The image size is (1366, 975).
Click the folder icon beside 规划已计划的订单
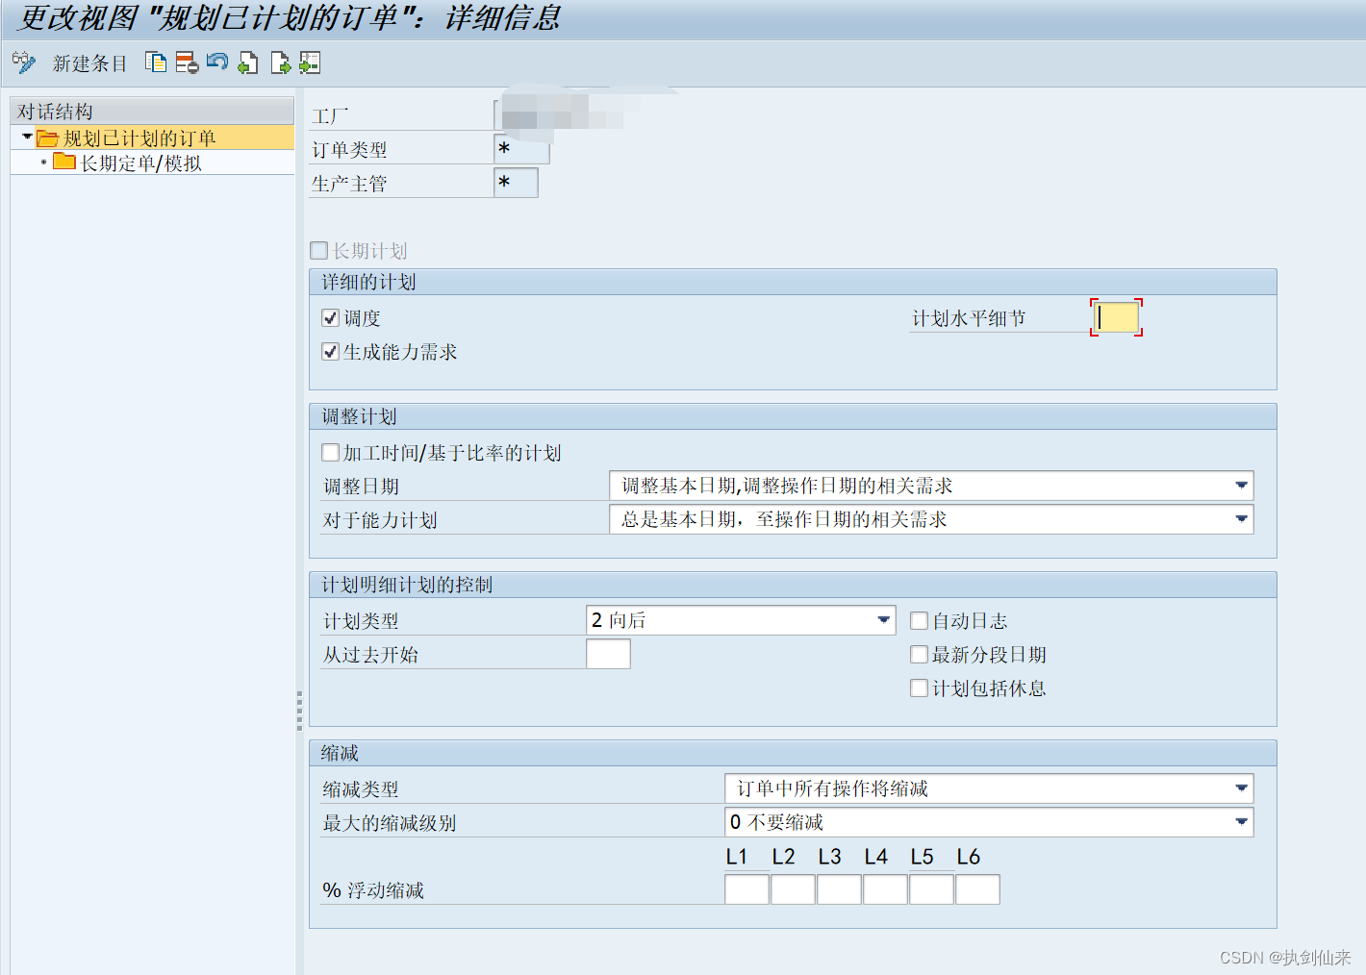click(x=47, y=137)
